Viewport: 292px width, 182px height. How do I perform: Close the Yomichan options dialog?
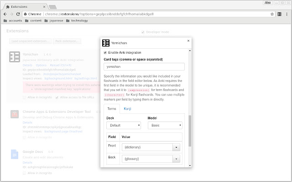click(188, 41)
